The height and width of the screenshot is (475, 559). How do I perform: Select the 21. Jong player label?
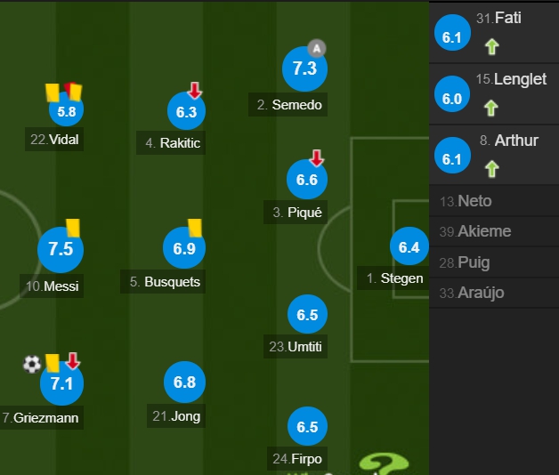(x=176, y=416)
